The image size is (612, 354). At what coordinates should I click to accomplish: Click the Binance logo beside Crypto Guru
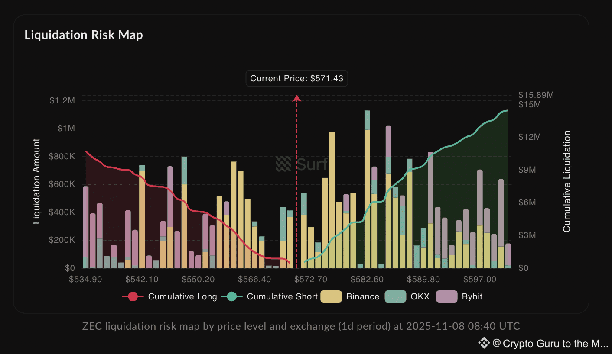pyautogui.click(x=484, y=344)
